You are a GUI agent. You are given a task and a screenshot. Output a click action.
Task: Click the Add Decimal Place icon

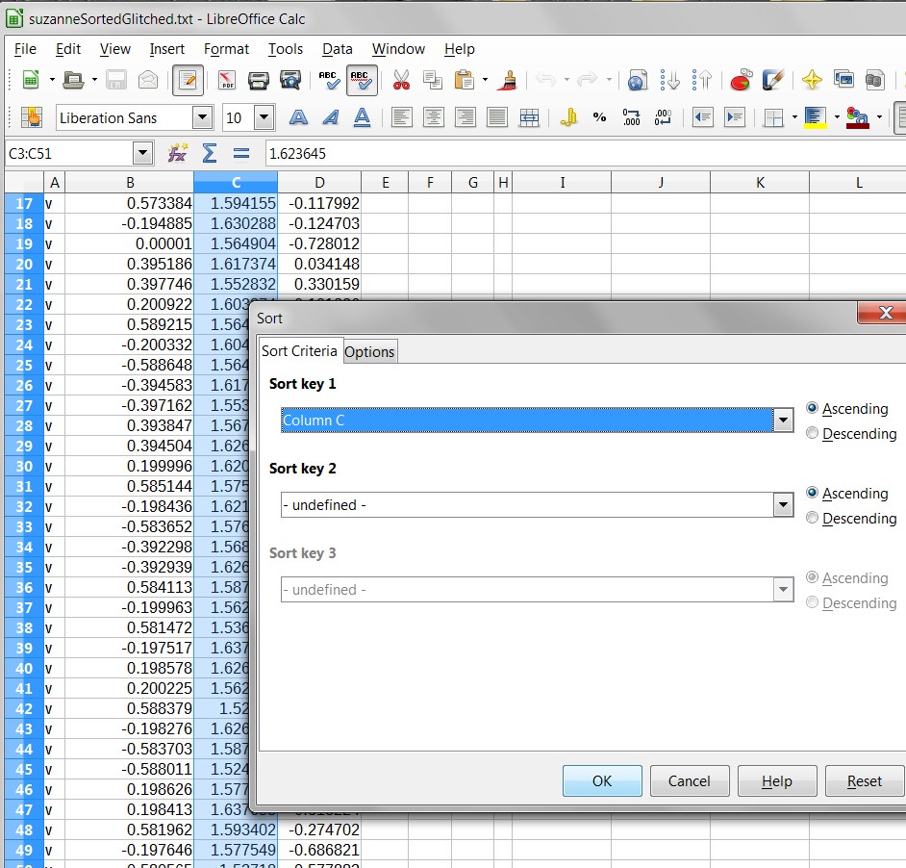point(632,117)
